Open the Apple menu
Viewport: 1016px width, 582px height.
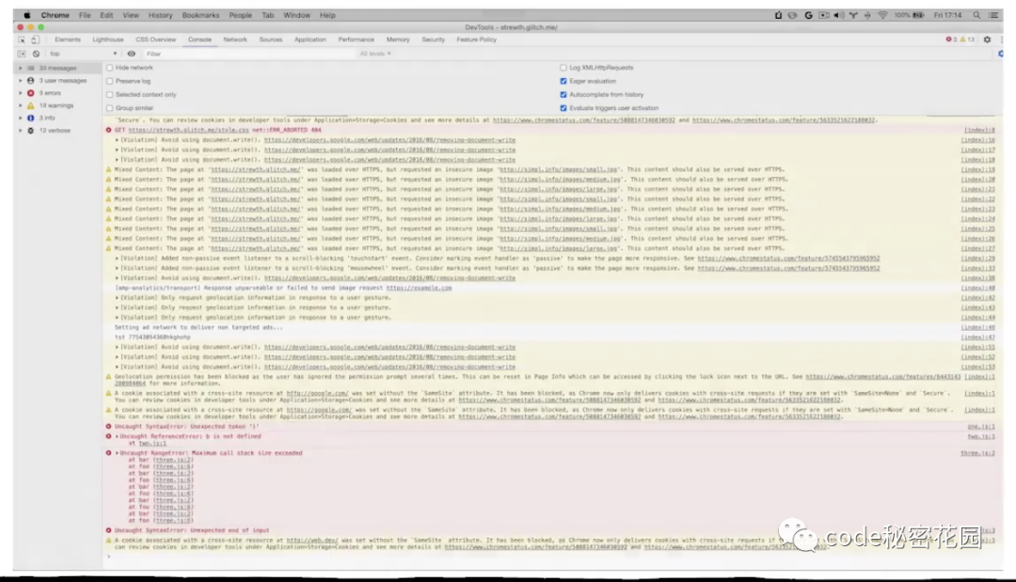click(27, 15)
